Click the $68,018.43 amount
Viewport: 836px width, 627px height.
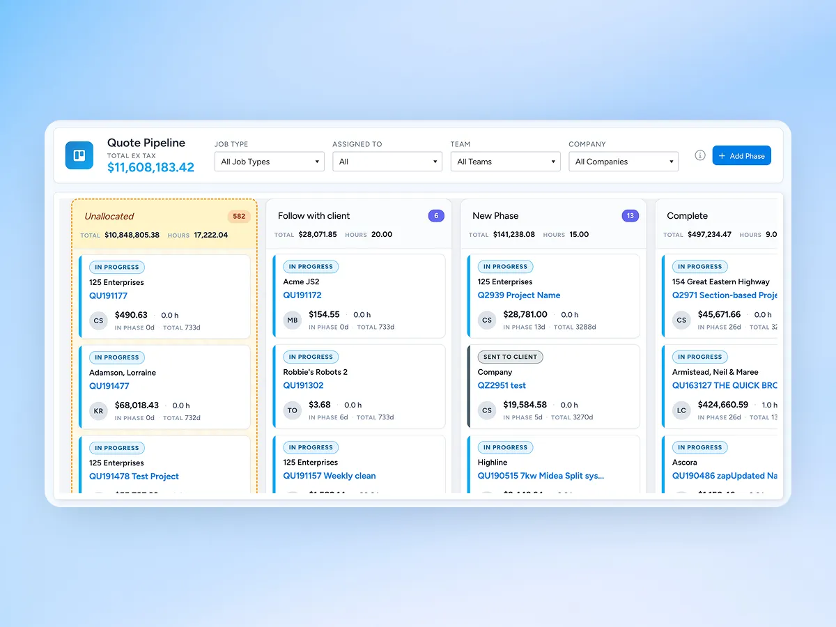coord(137,405)
